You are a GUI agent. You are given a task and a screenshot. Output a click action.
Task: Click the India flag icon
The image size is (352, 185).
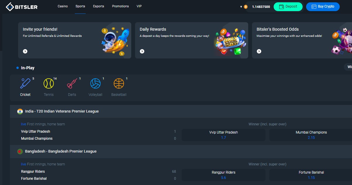point(20,111)
